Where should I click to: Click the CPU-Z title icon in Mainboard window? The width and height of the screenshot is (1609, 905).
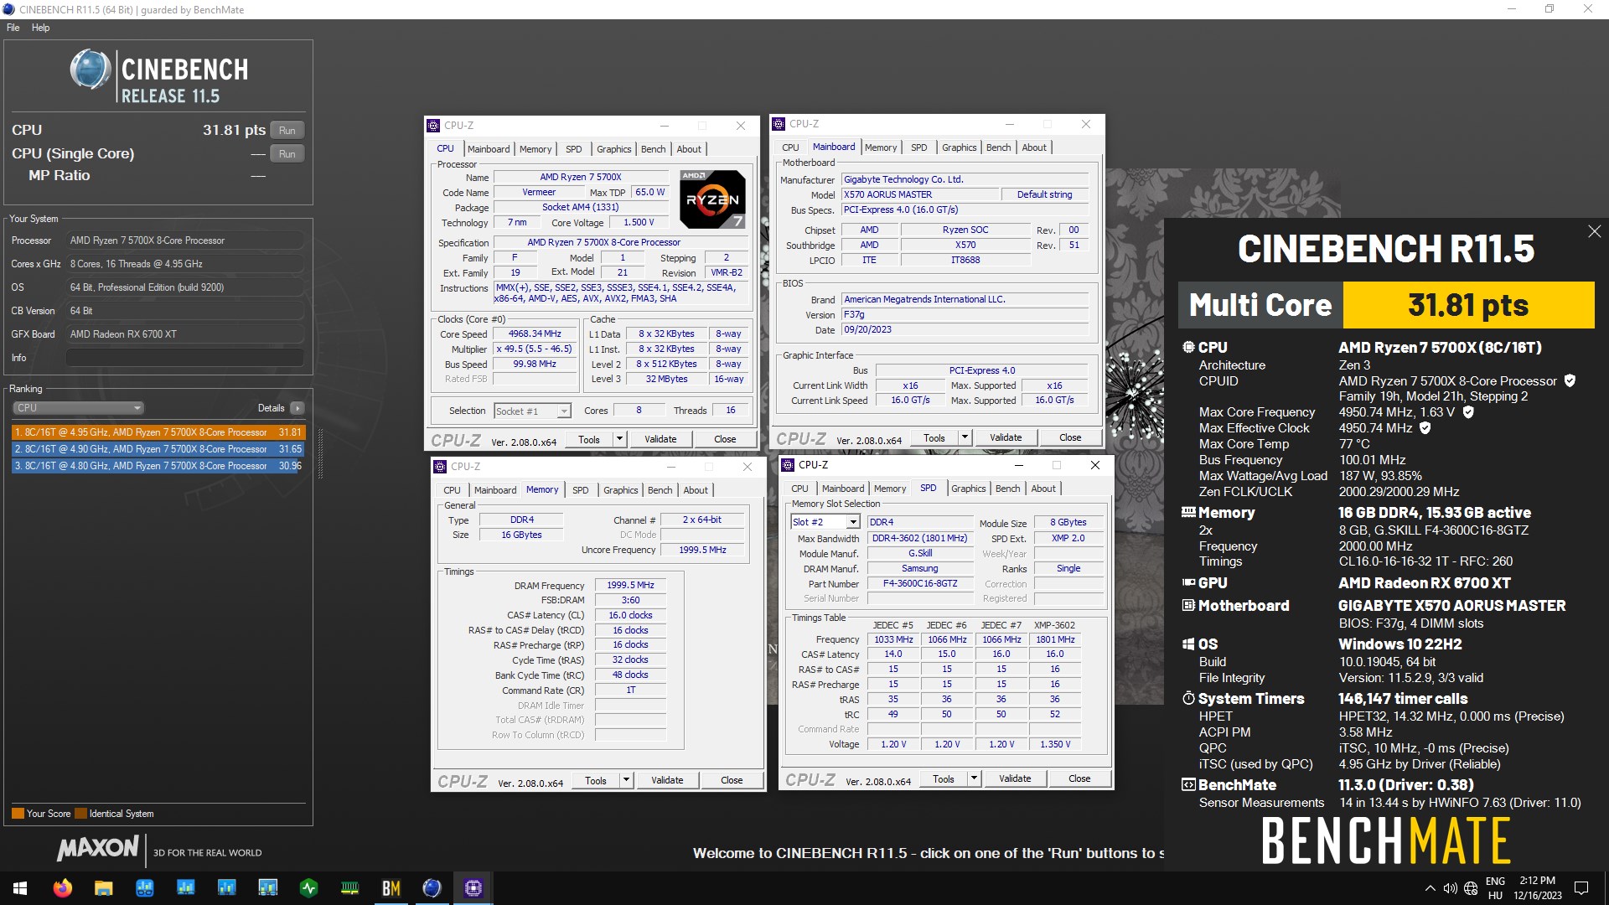[779, 124]
